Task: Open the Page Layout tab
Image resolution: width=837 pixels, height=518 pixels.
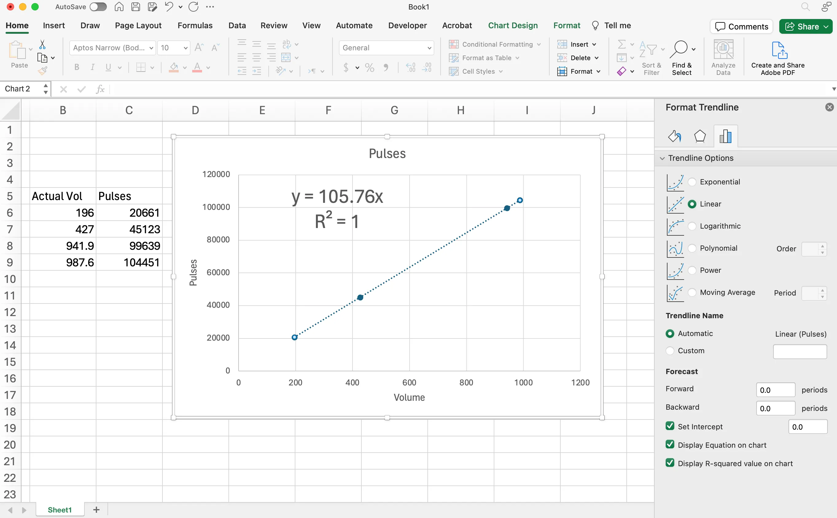Action: pos(138,25)
